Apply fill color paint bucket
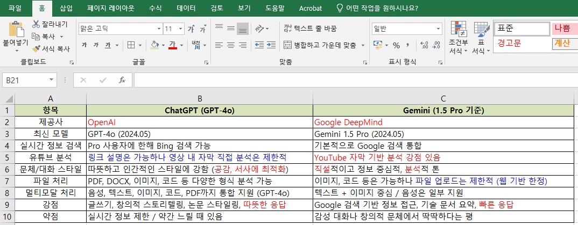Screen dimensions: 578x225 [155, 45]
